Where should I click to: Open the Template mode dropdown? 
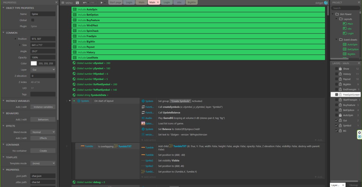click(x=43, y=163)
